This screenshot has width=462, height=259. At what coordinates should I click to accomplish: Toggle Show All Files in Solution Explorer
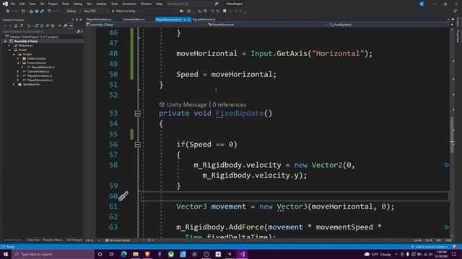pos(53,26)
